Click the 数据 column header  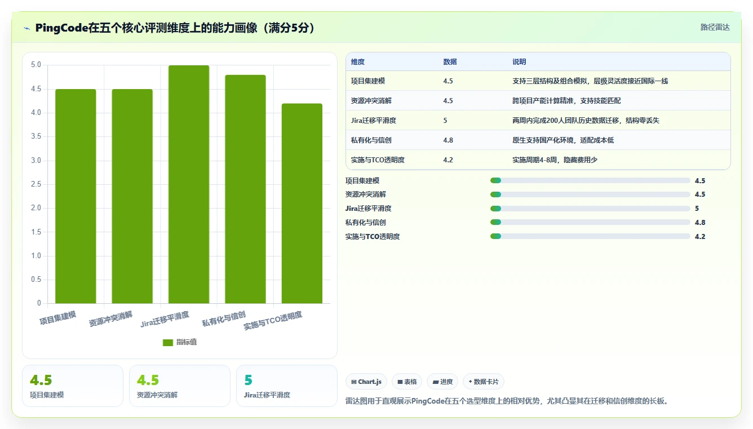450,62
